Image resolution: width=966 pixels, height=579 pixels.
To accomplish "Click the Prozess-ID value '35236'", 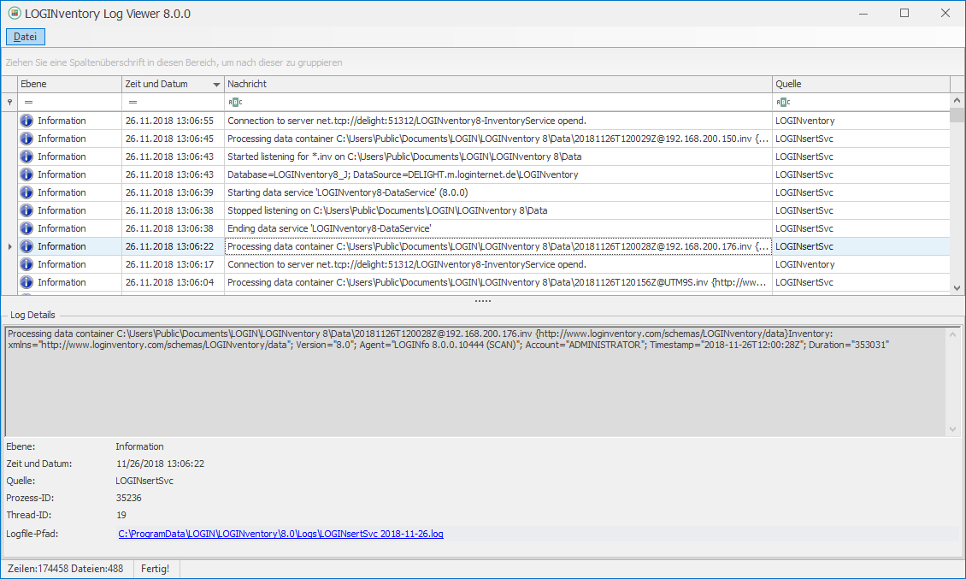I will tap(129, 499).
